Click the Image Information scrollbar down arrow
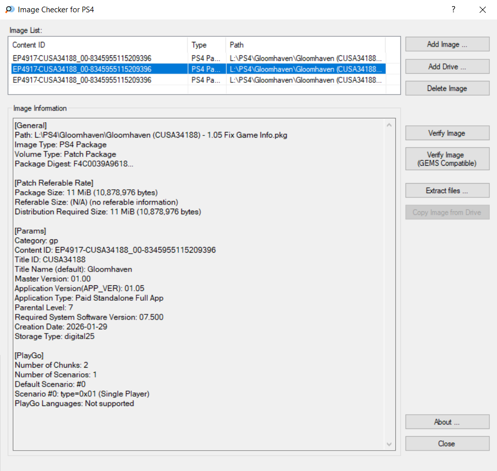This screenshot has width=497, height=471. [x=390, y=444]
